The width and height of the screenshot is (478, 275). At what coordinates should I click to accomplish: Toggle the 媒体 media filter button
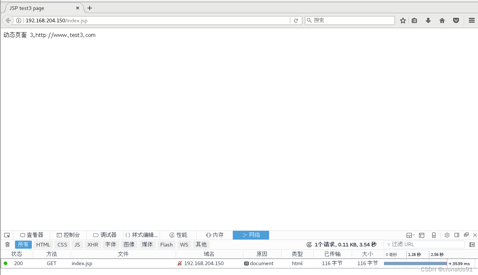(147, 245)
